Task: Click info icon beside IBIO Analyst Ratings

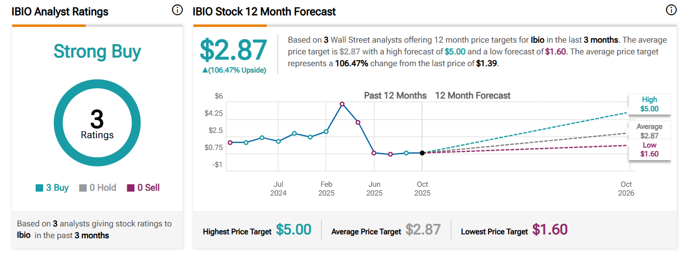Action: pos(177,10)
